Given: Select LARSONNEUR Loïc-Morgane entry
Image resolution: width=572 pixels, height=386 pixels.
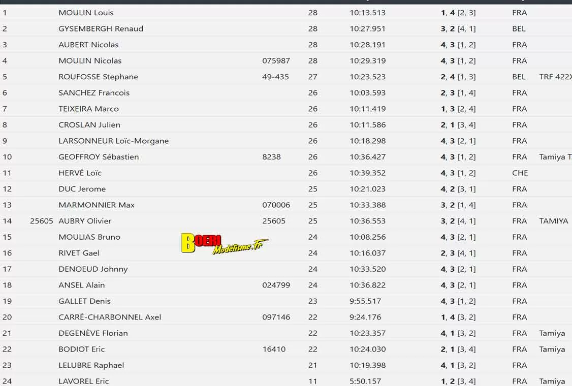Looking at the screenshot, I should pos(113,141).
